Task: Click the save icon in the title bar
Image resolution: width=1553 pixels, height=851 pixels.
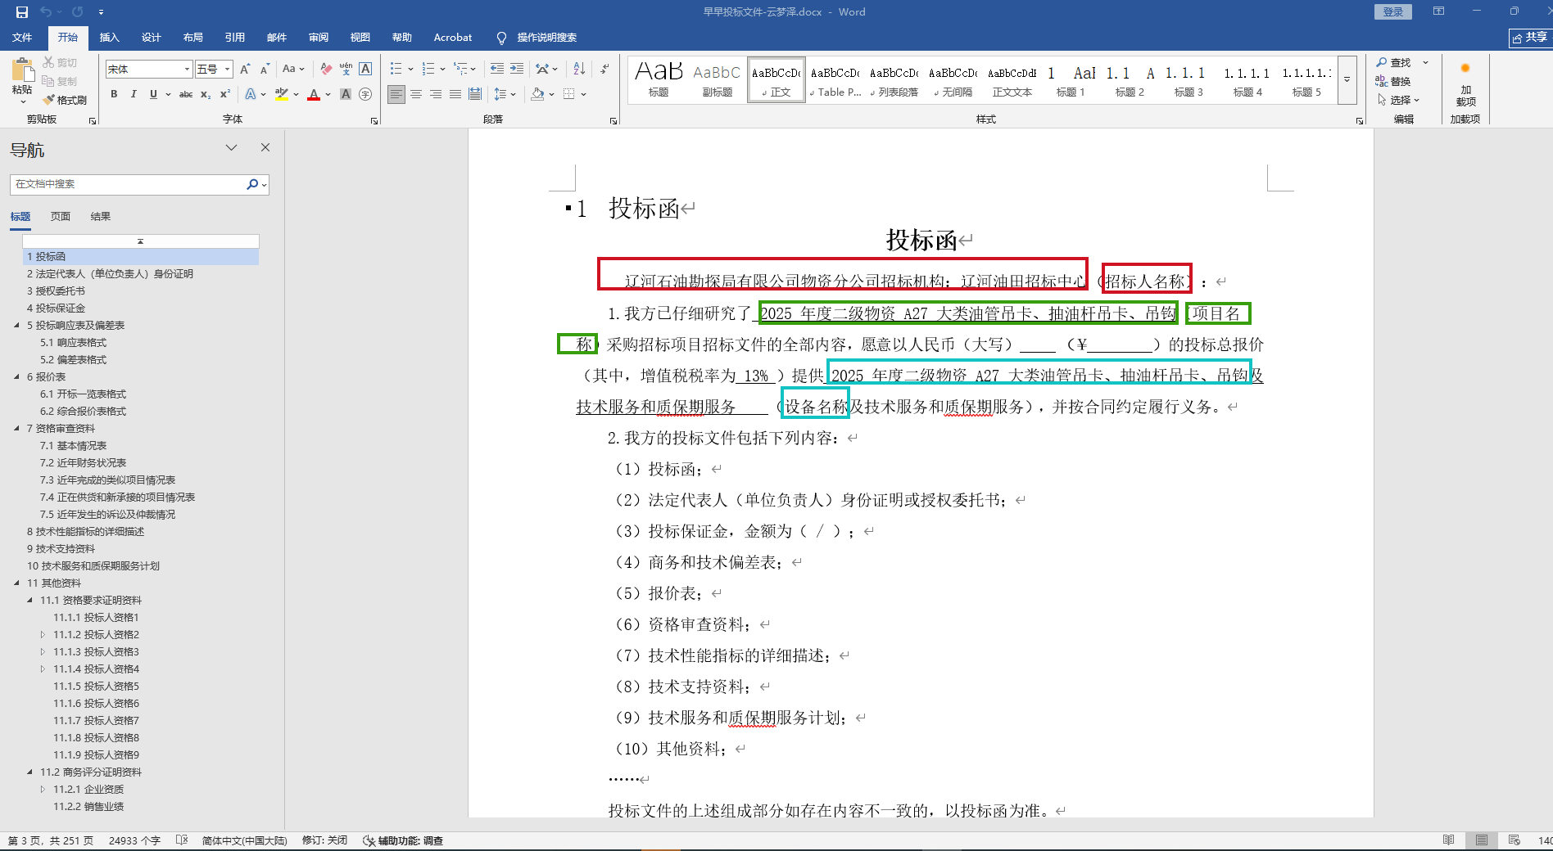Action: (x=22, y=11)
